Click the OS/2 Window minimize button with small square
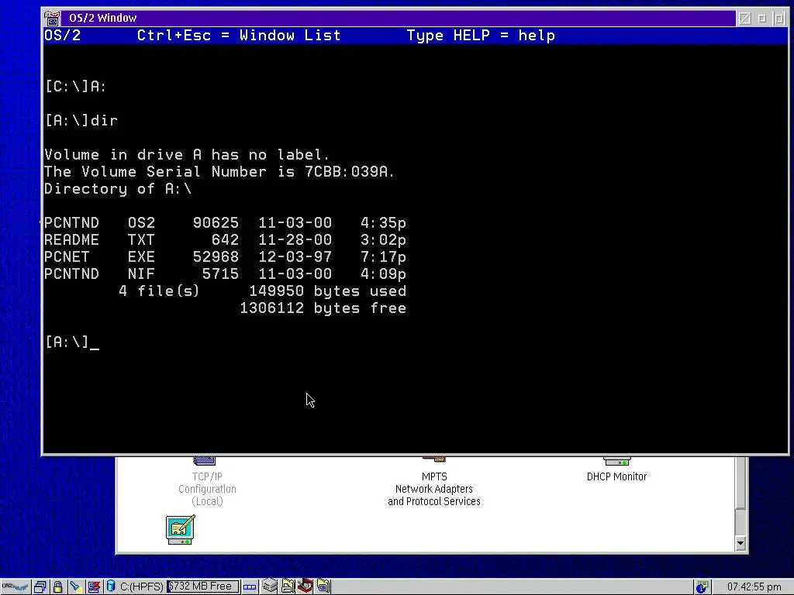 [x=761, y=19]
